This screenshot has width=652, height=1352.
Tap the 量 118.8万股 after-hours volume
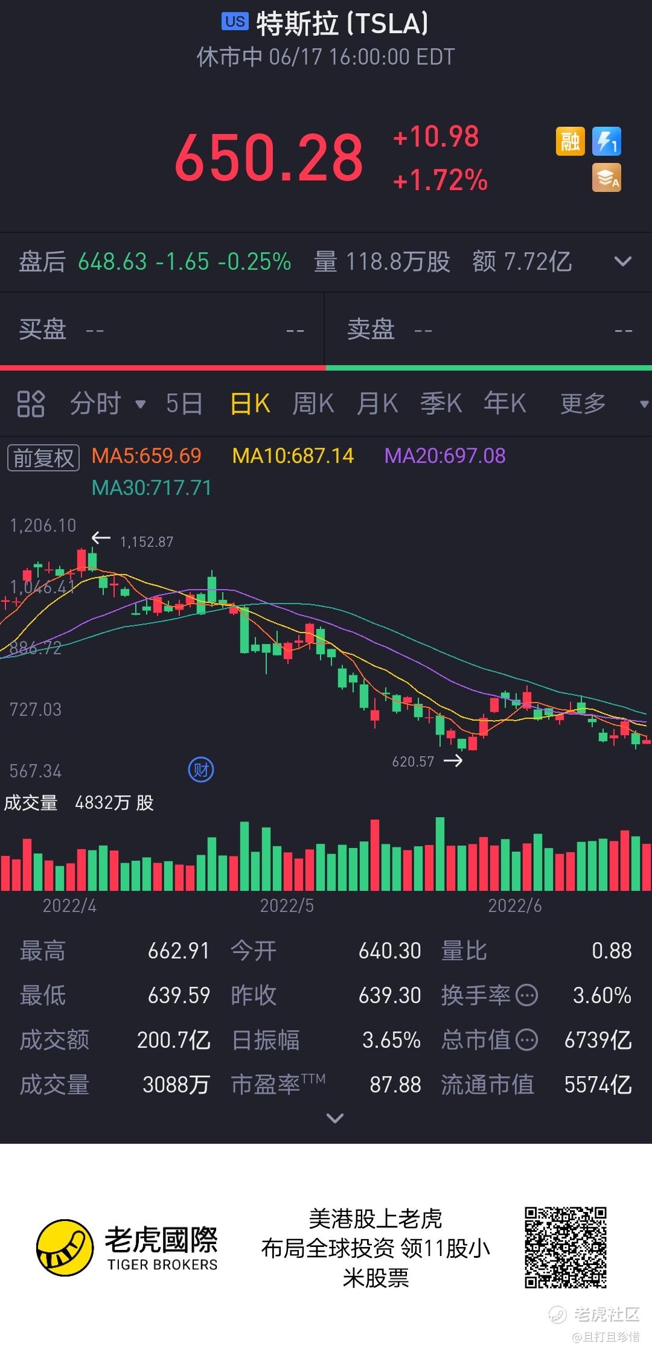[382, 262]
